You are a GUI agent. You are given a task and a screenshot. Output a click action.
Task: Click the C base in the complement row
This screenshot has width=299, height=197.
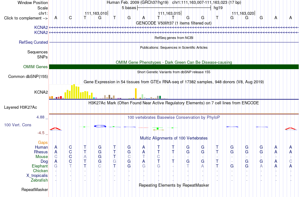point(71,18)
